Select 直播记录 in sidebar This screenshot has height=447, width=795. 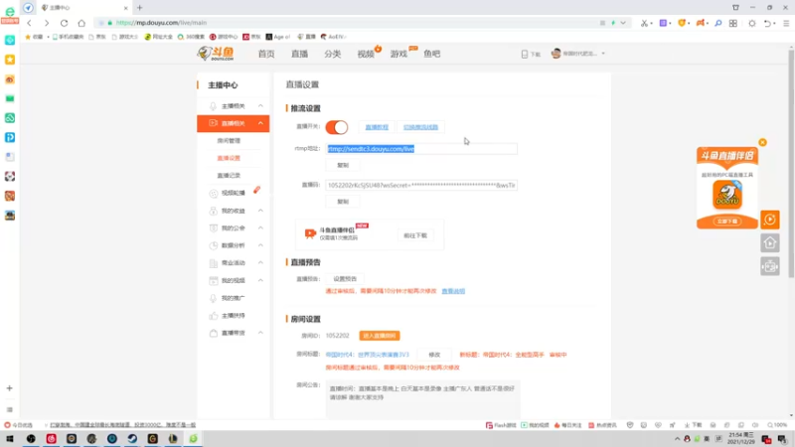pos(229,176)
